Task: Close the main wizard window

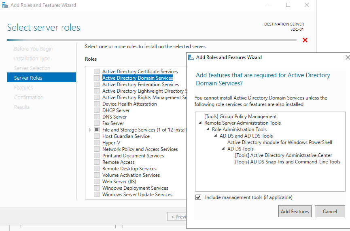Action: tap(307, 5)
